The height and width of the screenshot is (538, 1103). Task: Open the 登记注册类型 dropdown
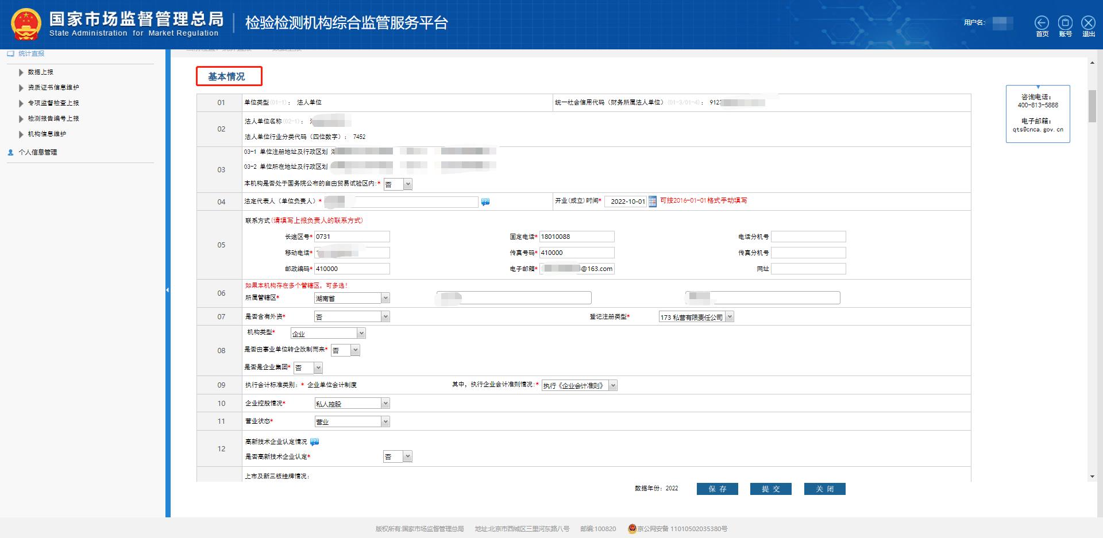point(730,316)
